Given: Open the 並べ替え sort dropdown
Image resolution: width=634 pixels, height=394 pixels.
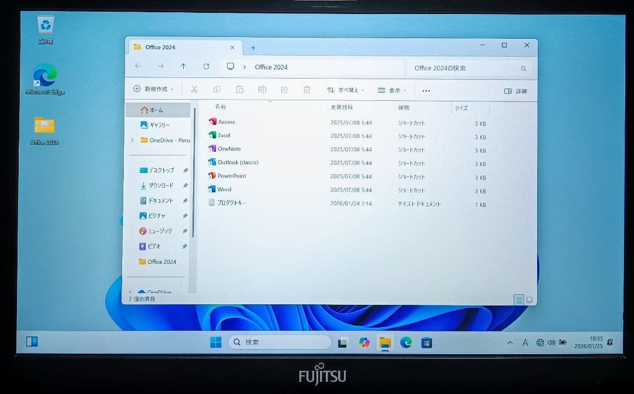Looking at the screenshot, I should (346, 90).
